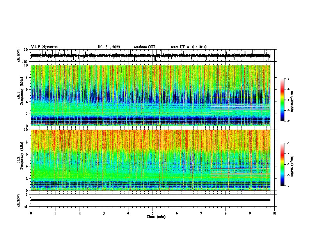Click time-axis tick label "6"
Image resolution: width=309 pixels, height=239 pixels.
click(177, 213)
